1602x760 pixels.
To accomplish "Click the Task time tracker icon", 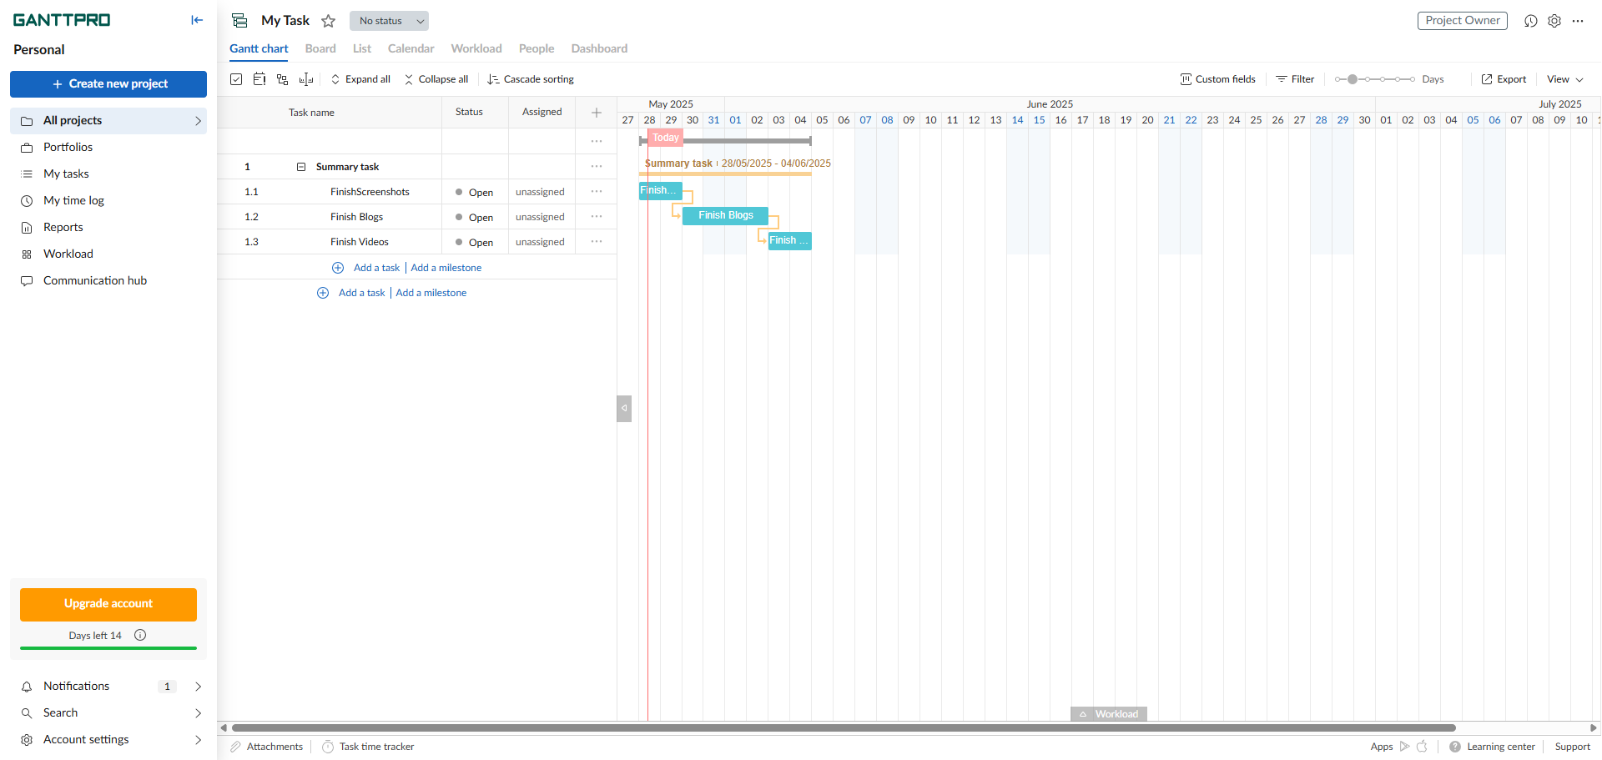I will coord(328,747).
